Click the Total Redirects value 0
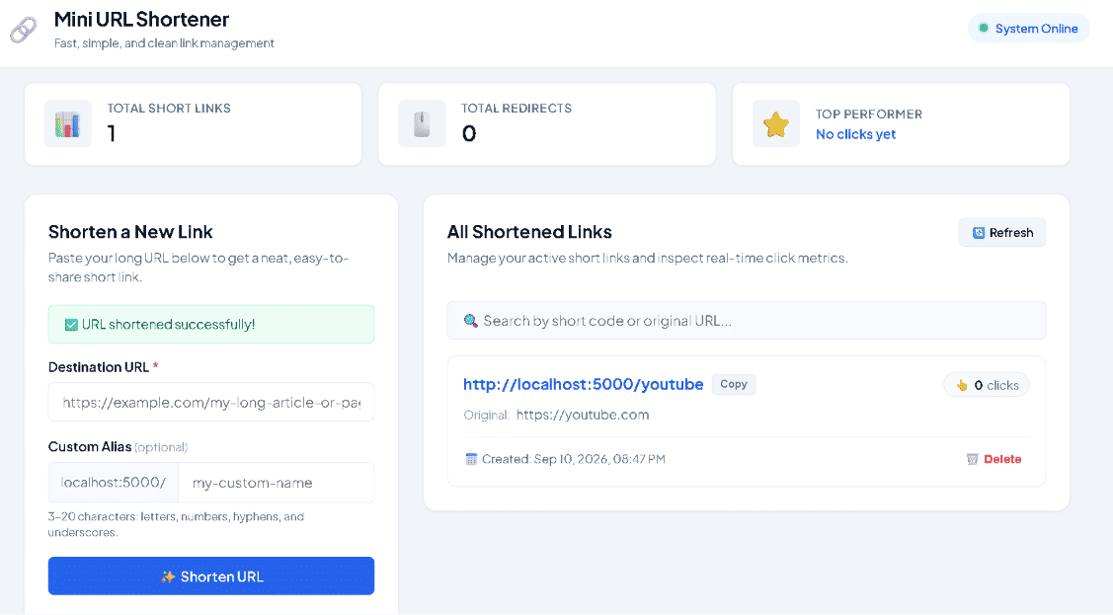The height and width of the screenshot is (615, 1113). tap(469, 133)
